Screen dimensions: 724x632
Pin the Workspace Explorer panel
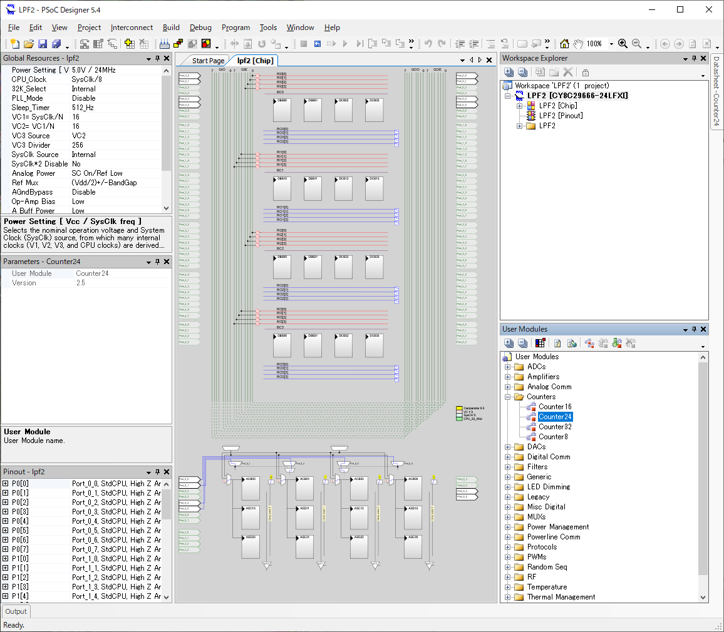pyautogui.click(x=694, y=58)
